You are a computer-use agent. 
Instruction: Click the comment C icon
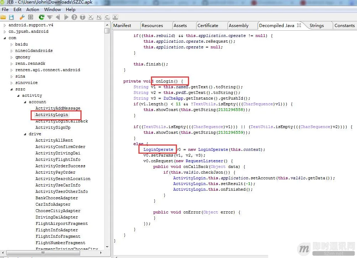pos(107,17)
